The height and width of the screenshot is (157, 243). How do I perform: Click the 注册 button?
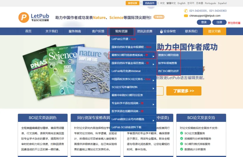tap(219, 22)
